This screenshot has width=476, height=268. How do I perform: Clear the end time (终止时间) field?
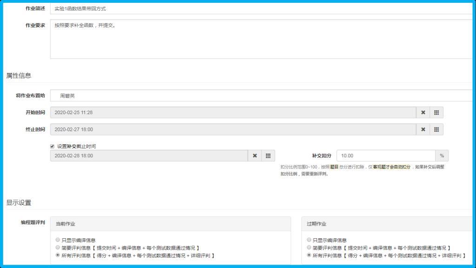423,129
